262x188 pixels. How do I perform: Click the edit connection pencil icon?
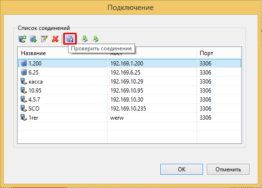[44, 39]
